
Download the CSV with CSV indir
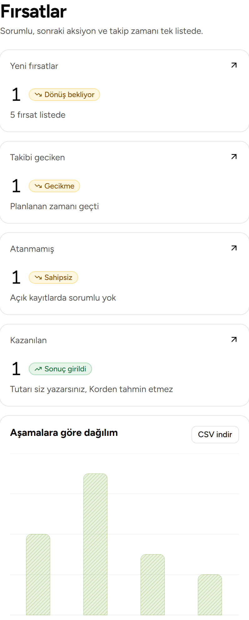[x=215, y=434]
